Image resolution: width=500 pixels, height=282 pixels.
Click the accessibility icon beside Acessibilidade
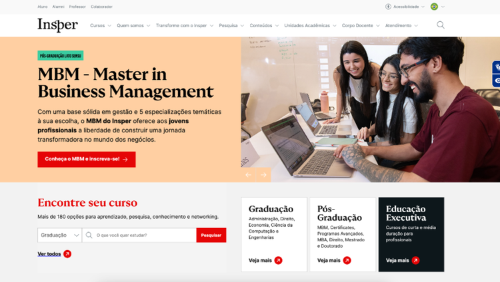(388, 7)
